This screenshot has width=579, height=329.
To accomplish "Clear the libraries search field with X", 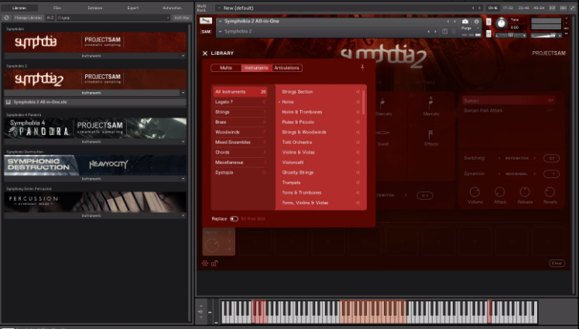I will [168, 17].
